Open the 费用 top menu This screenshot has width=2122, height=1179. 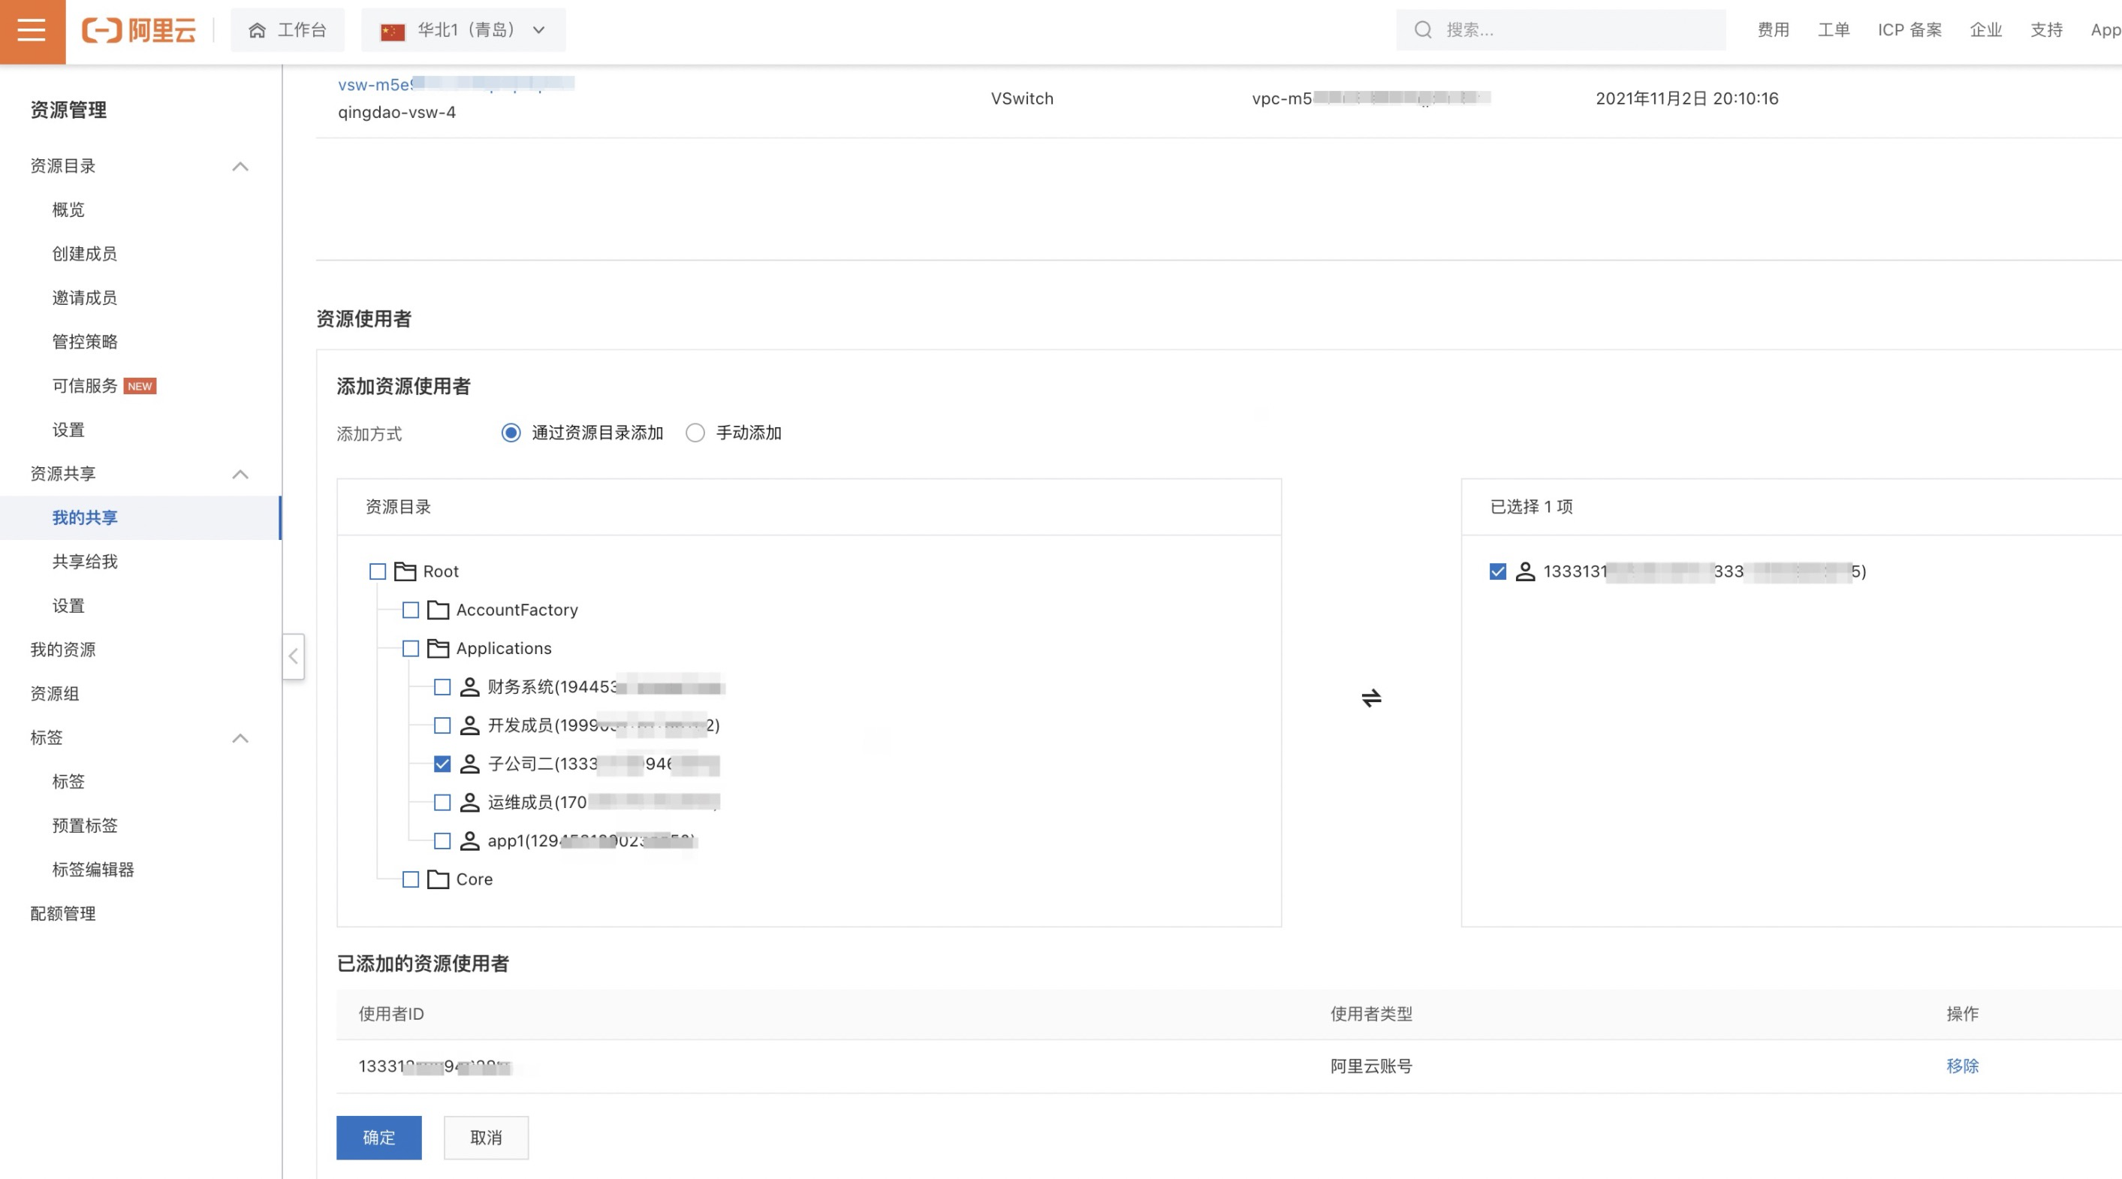point(1773,31)
